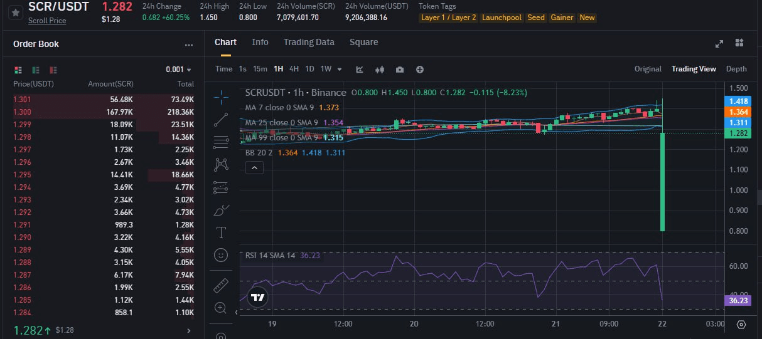
Task: Switch to 1W time interval
Action: pyautogui.click(x=326, y=70)
